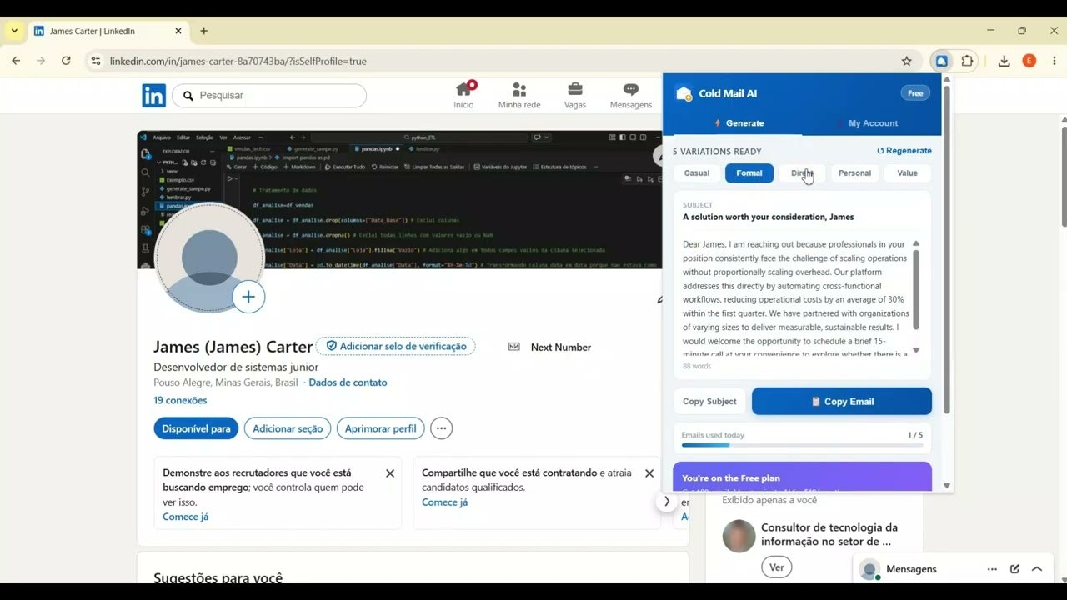Open the Chrome three-dot menu

(1054, 61)
